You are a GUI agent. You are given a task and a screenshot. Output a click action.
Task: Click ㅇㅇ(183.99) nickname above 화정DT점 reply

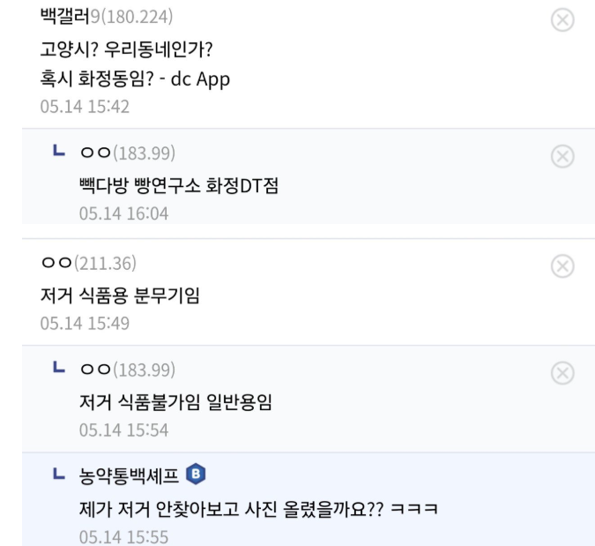128,153
